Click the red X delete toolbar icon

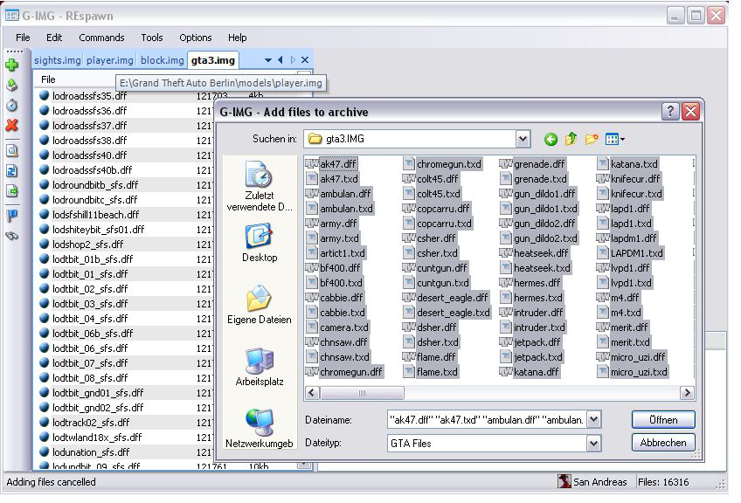click(12, 125)
